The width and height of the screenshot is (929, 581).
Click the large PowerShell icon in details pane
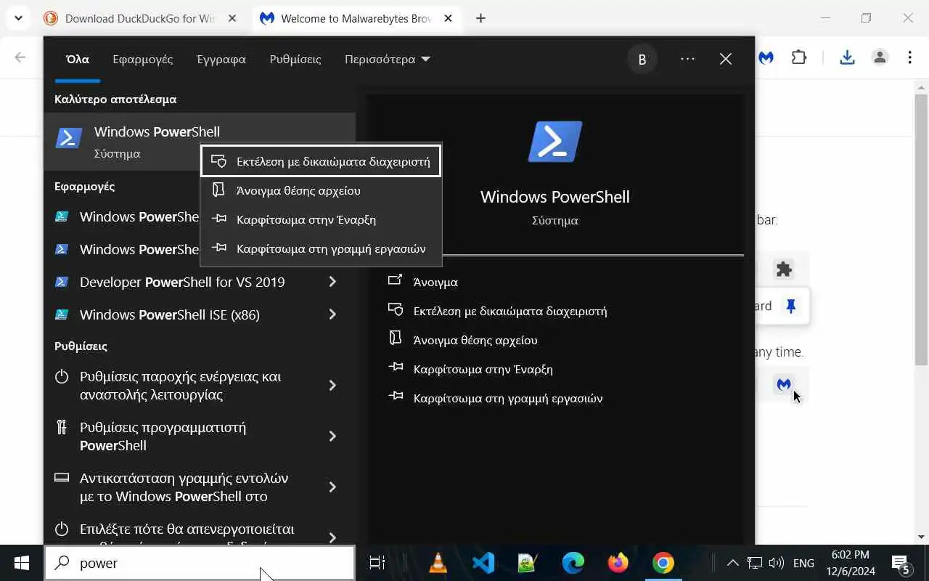coord(555,142)
